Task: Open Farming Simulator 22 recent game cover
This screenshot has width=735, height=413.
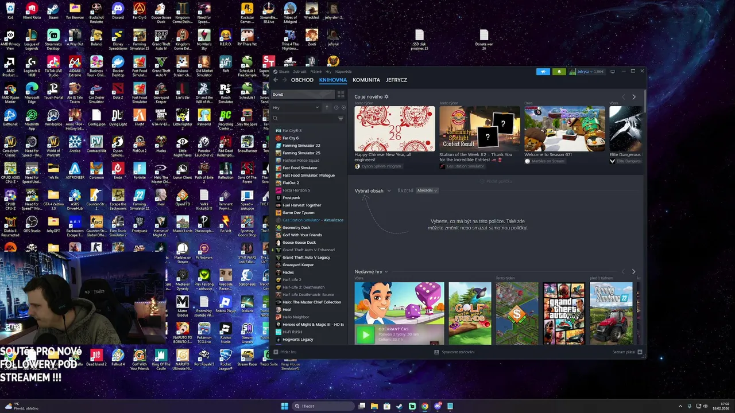Action: [x=611, y=313]
